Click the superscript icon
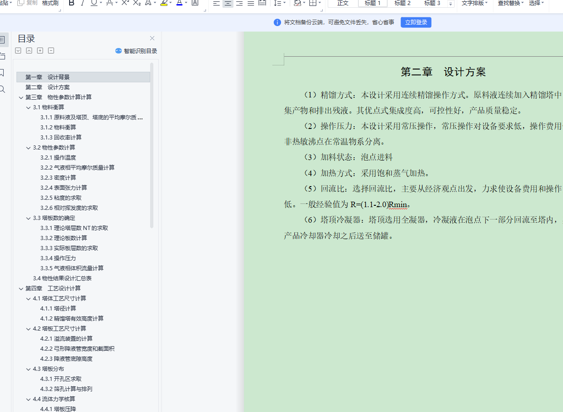Screen dimensions: 563x412 pos(124,4)
